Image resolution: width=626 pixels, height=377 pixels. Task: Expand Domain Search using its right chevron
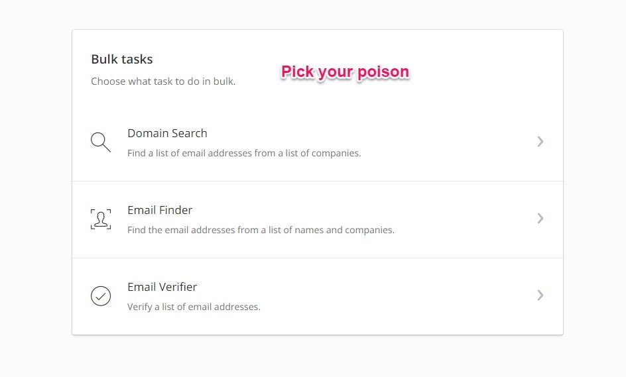540,141
